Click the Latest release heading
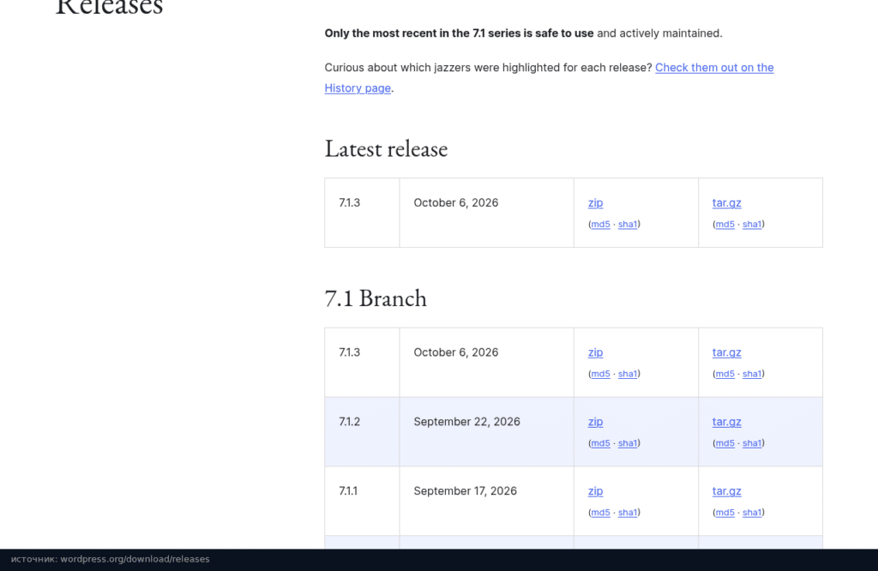Viewport: 878px width, 571px height. coord(386,149)
